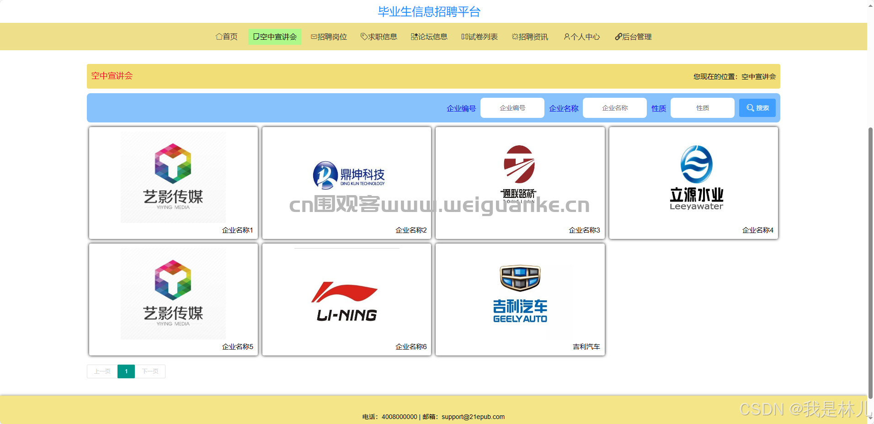Screen dimensions: 874x424
Task: Click the support@21epub.com email text
Action: point(473,417)
